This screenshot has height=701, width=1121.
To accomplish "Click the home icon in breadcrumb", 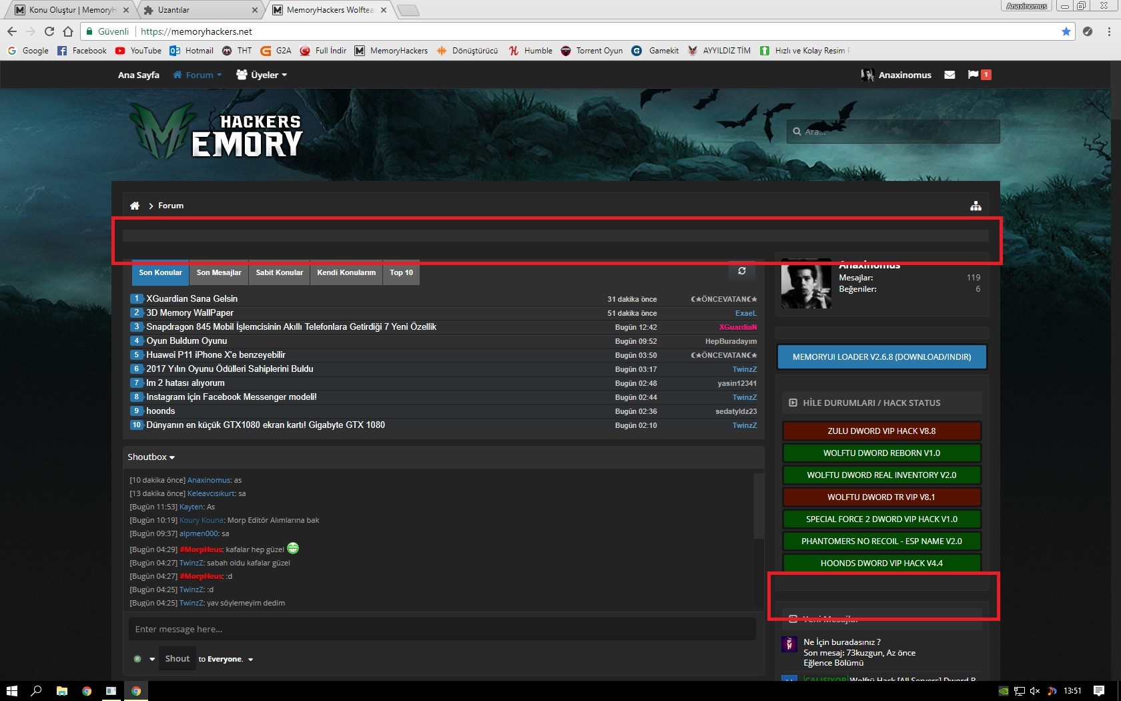I will [x=135, y=206].
